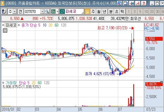
Task: Select the 년 yearly chart period
Action: click(105, 11)
